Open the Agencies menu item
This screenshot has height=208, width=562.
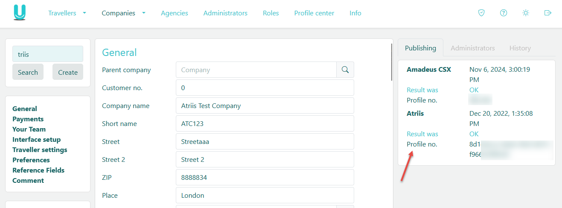pos(174,13)
